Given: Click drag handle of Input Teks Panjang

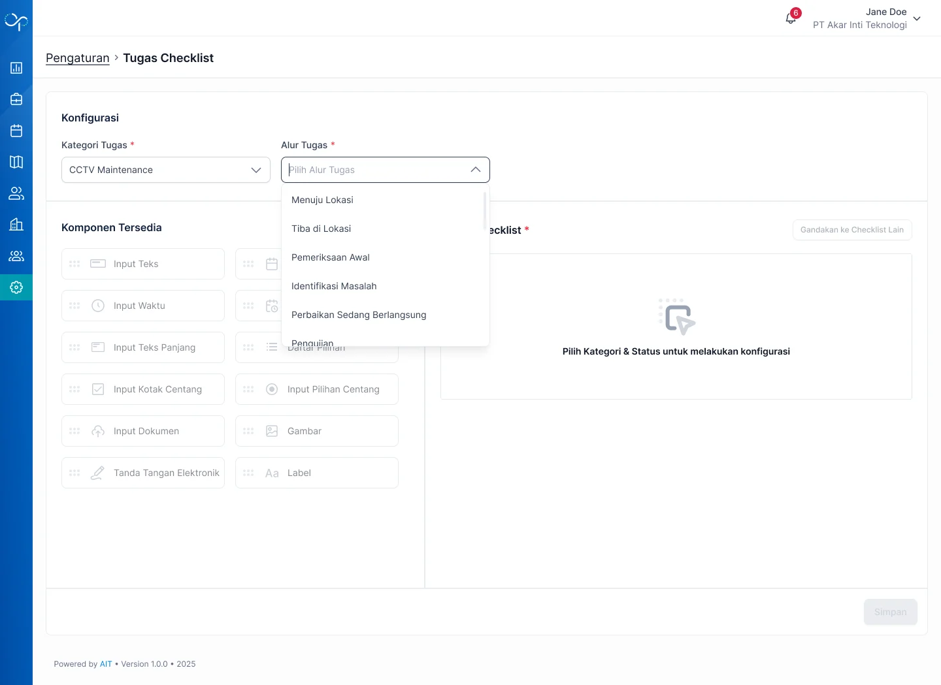Looking at the screenshot, I should click(74, 347).
